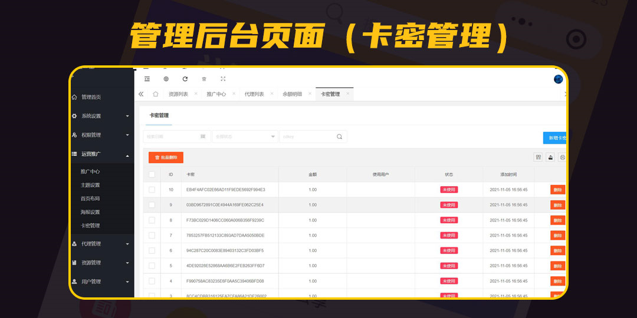Click the refresh icon in top toolbar
This screenshot has height=318, width=637.
click(185, 79)
